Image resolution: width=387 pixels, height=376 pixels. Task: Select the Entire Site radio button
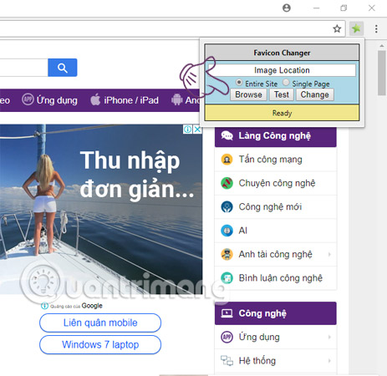point(239,83)
